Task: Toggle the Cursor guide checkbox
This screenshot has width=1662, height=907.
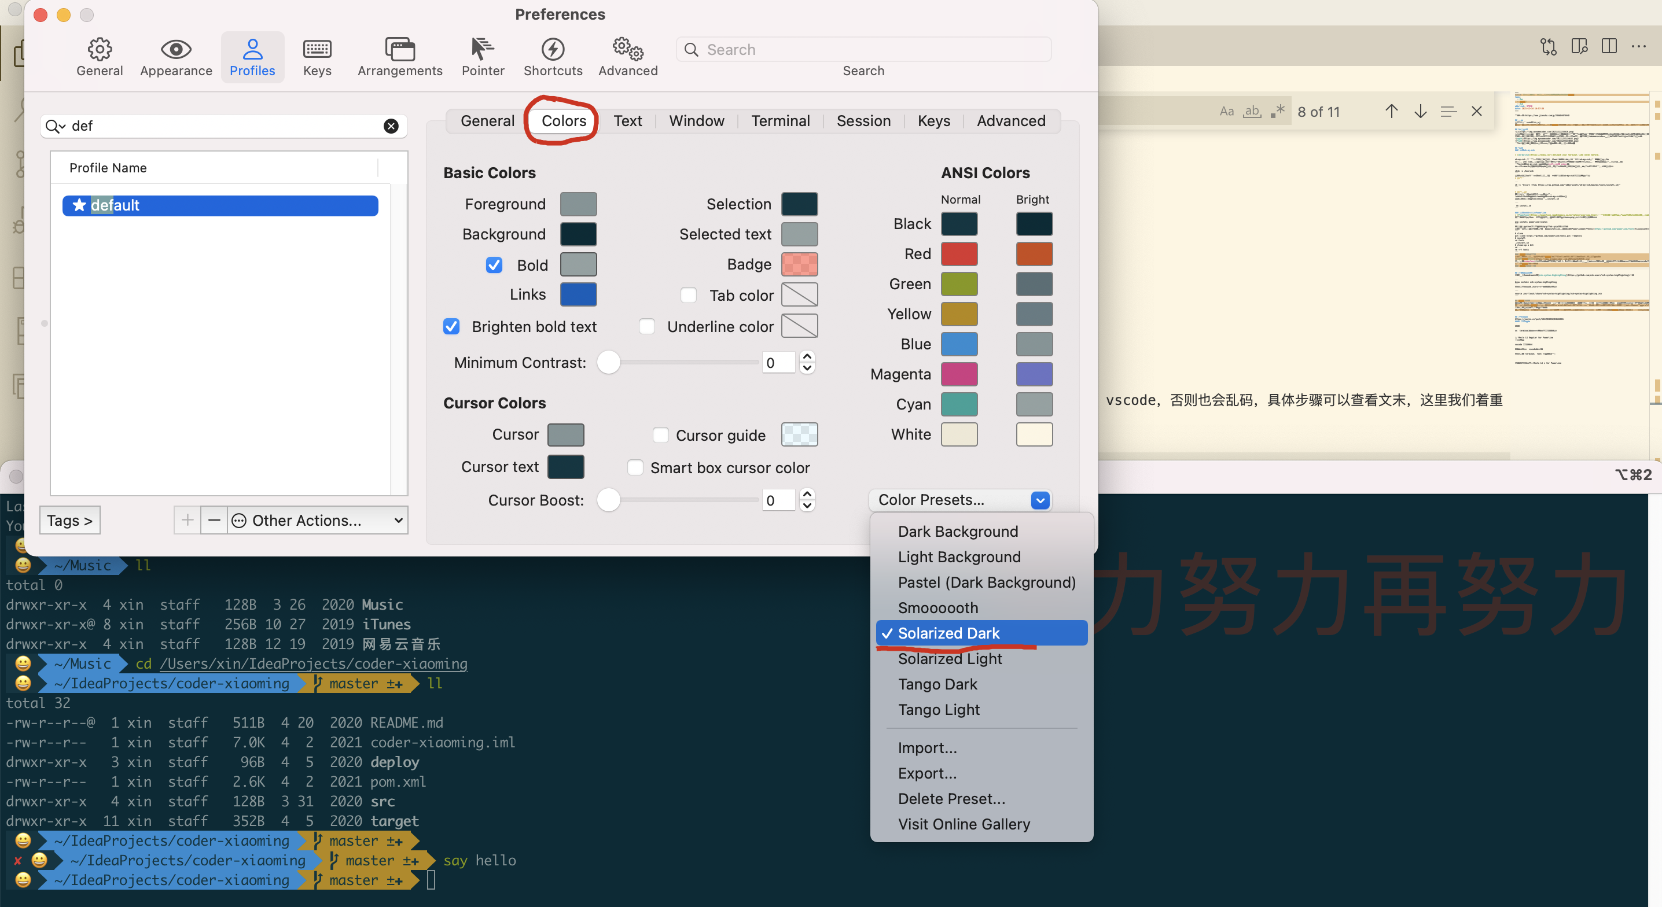Action: point(659,434)
